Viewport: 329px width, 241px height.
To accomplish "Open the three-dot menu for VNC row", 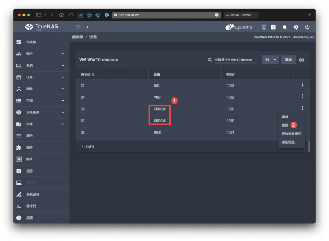I will pyautogui.click(x=302, y=96).
